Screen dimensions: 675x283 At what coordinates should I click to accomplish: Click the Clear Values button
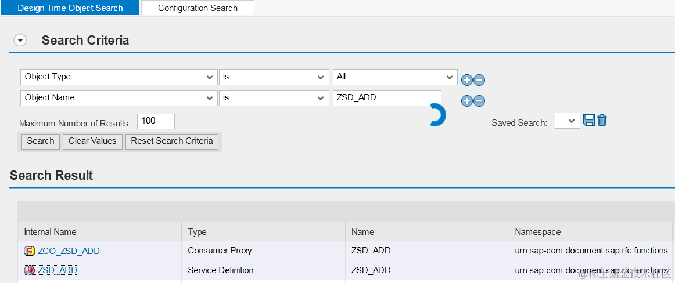click(x=92, y=141)
